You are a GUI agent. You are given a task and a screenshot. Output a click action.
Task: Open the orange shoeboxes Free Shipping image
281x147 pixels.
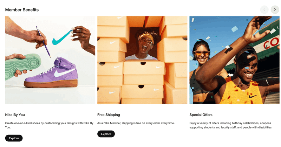click(x=142, y=60)
